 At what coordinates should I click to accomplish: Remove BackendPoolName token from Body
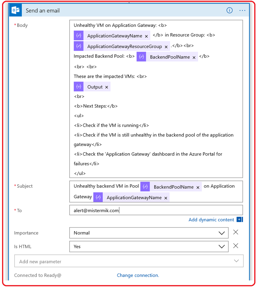coord(194,58)
